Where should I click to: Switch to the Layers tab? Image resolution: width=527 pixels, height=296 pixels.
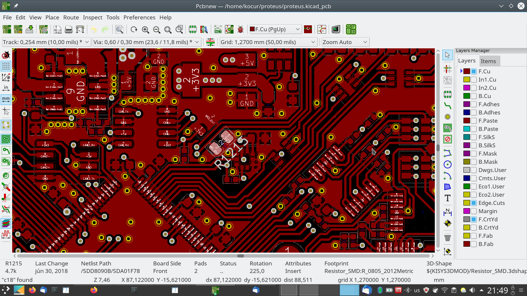[x=467, y=61]
